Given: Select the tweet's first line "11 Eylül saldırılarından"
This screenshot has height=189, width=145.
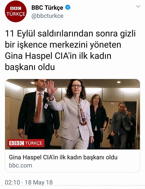Looking at the screenshot, I should pos(49,34).
